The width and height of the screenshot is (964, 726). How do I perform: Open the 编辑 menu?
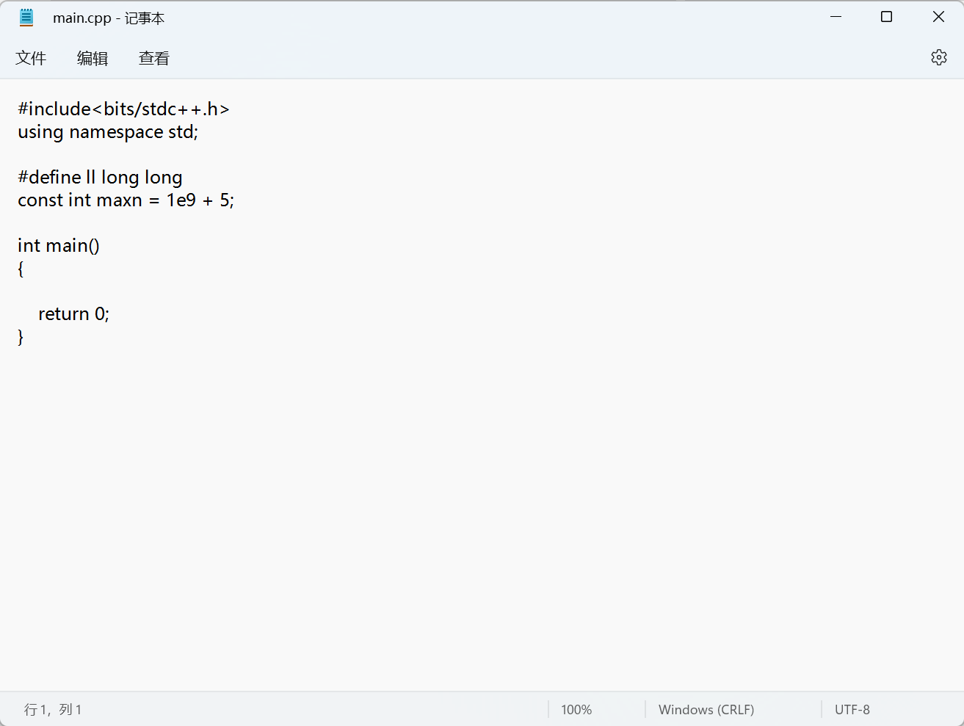93,58
